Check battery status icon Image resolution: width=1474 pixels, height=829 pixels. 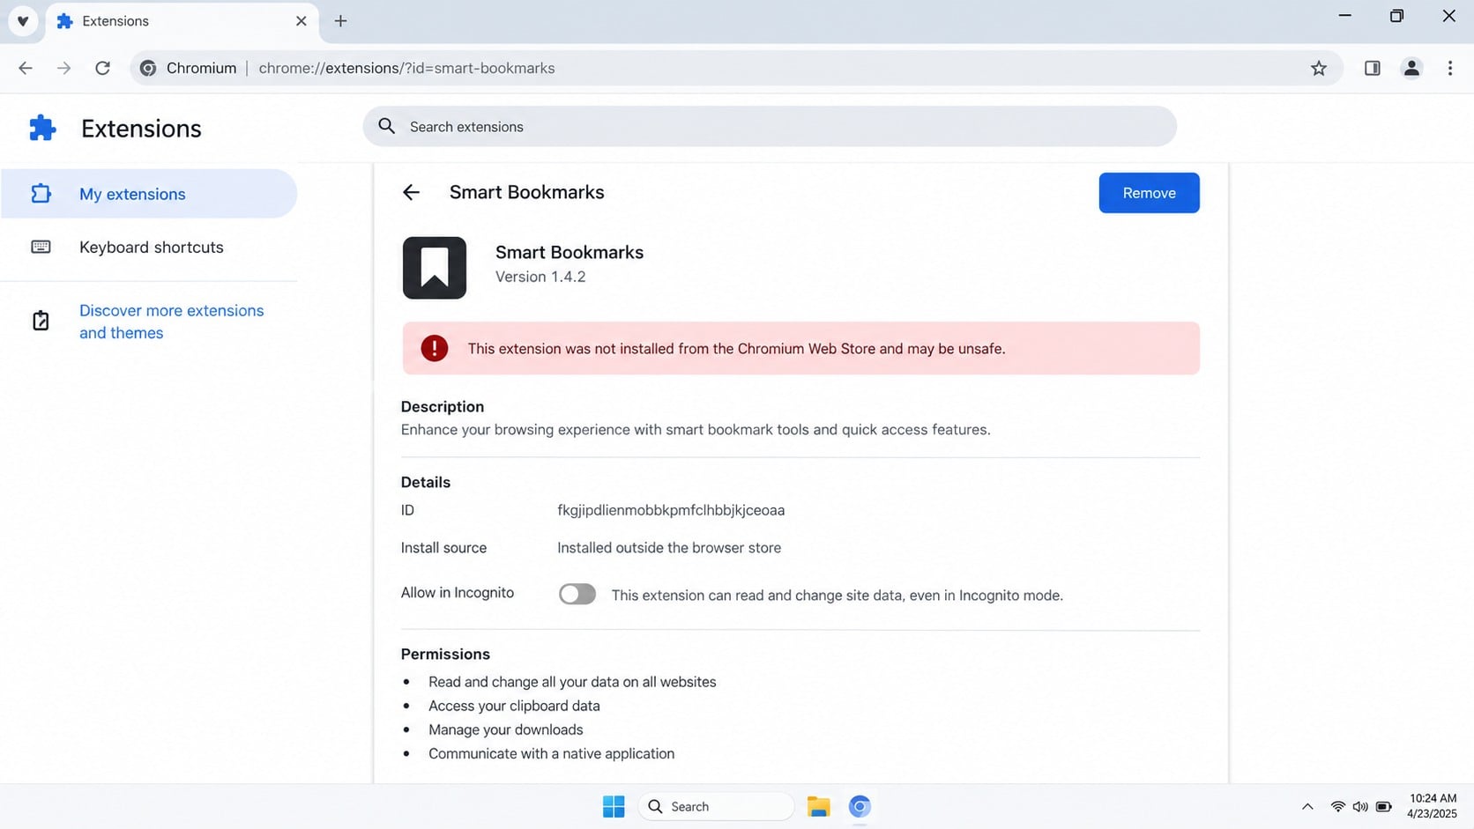pos(1384,806)
